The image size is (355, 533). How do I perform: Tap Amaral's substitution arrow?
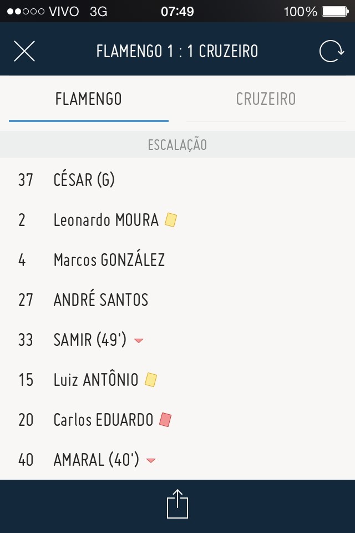tap(150, 460)
